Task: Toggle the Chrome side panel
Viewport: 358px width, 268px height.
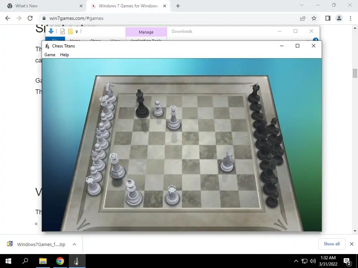Action: pos(328,18)
